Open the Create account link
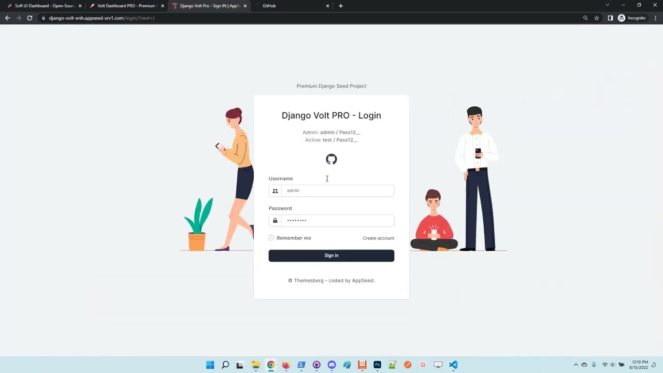The width and height of the screenshot is (663, 373). tap(378, 238)
